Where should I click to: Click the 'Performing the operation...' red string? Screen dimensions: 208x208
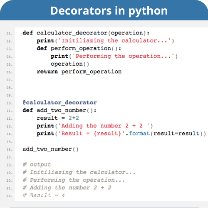[x=123, y=56]
